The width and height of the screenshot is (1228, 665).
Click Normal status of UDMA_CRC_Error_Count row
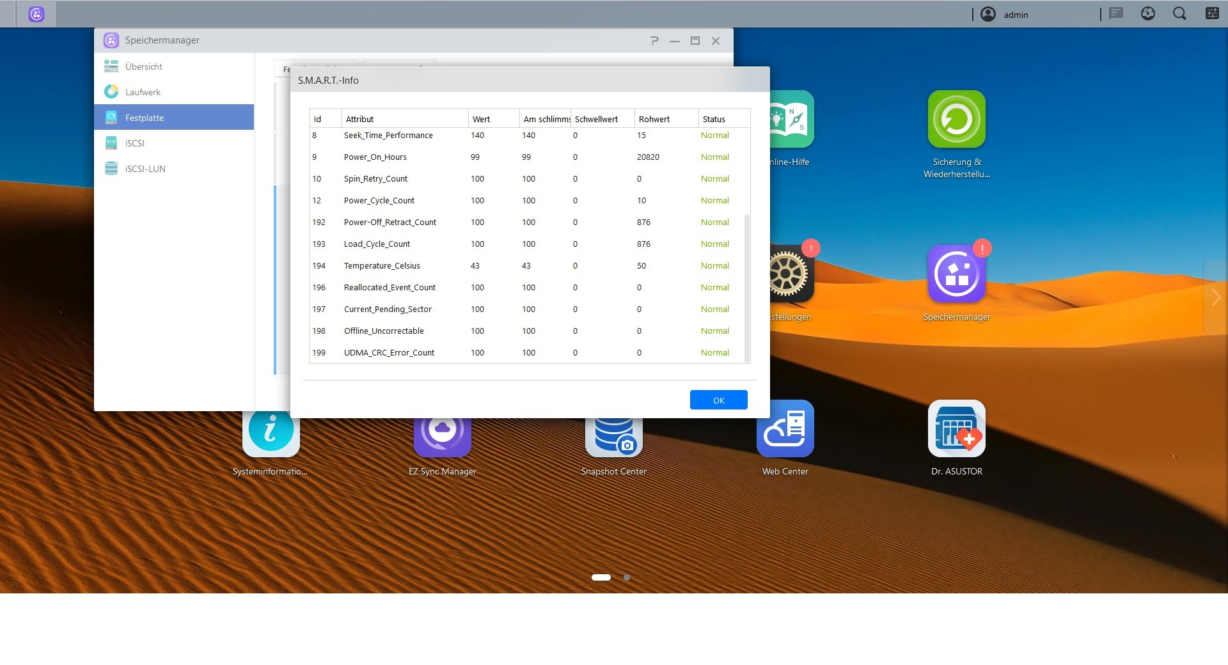(x=715, y=353)
